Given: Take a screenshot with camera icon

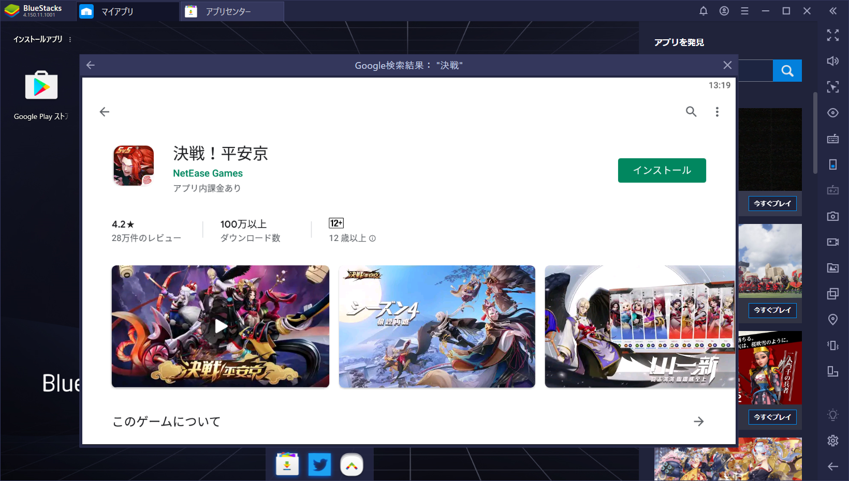Looking at the screenshot, I should (x=833, y=216).
